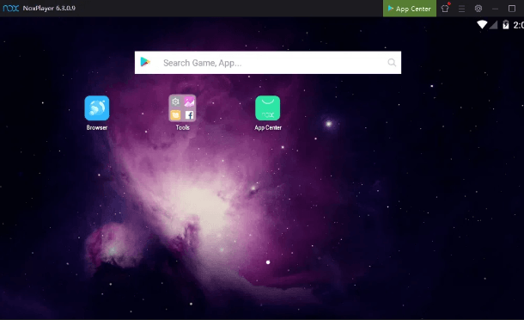Click the Search Game, App field

(x=268, y=63)
